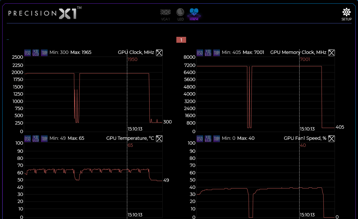Click the 15:10:13 timestamp in Memory Clock graph

coord(307,129)
